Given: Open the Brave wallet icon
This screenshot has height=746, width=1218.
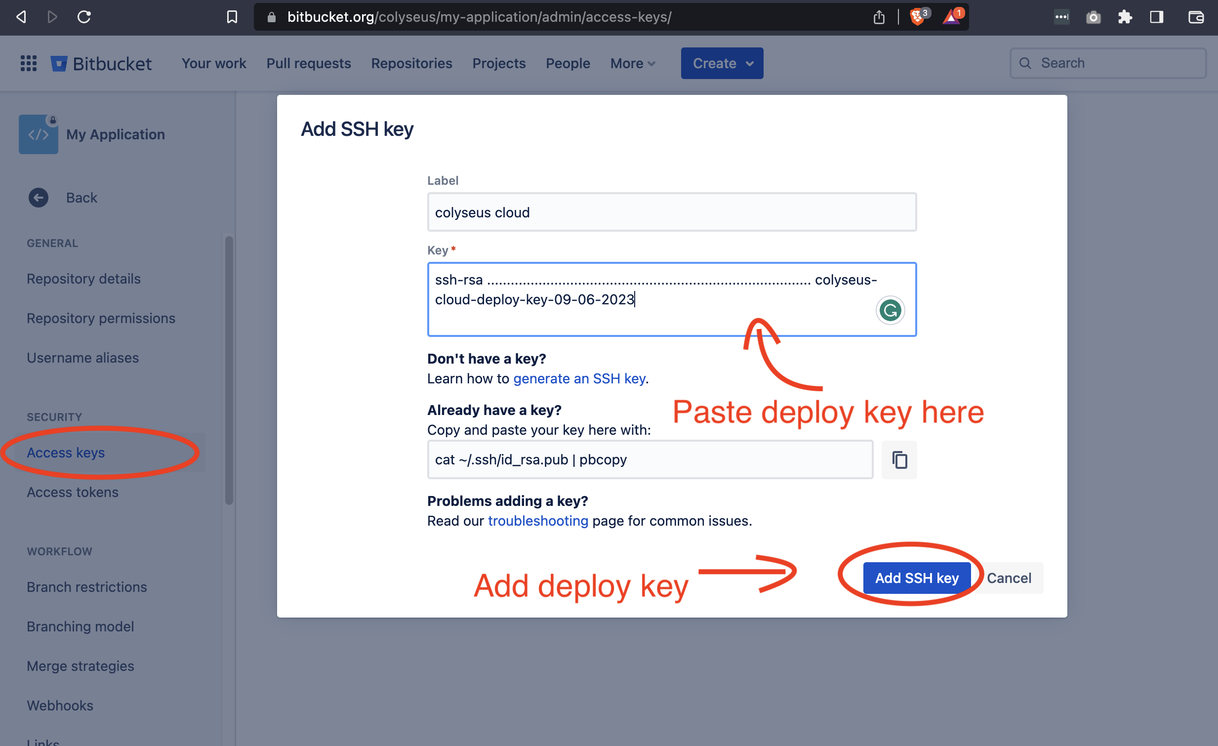Looking at the screenshot, I should point(1196,17).
